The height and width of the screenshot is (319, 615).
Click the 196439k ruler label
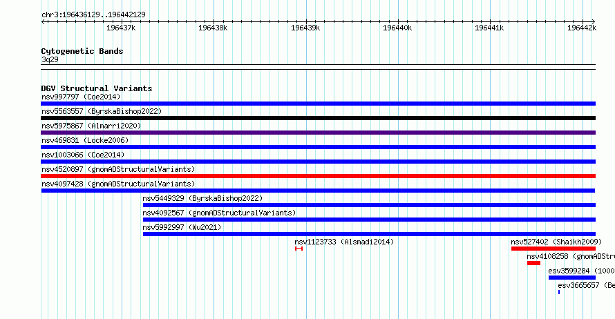(x=305, y=28)
